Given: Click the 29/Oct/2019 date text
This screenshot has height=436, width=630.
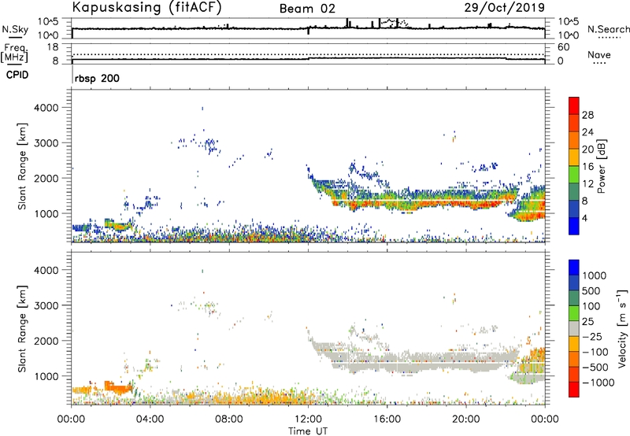Looking at the screenshot, I should point(505,8).
